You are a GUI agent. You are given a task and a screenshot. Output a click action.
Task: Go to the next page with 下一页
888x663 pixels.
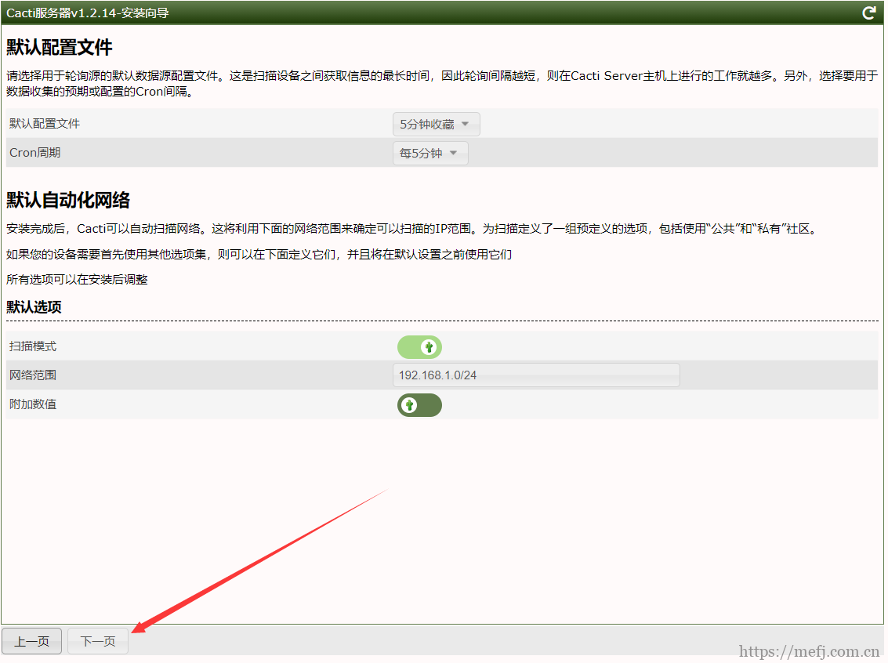tap(99, 642)
